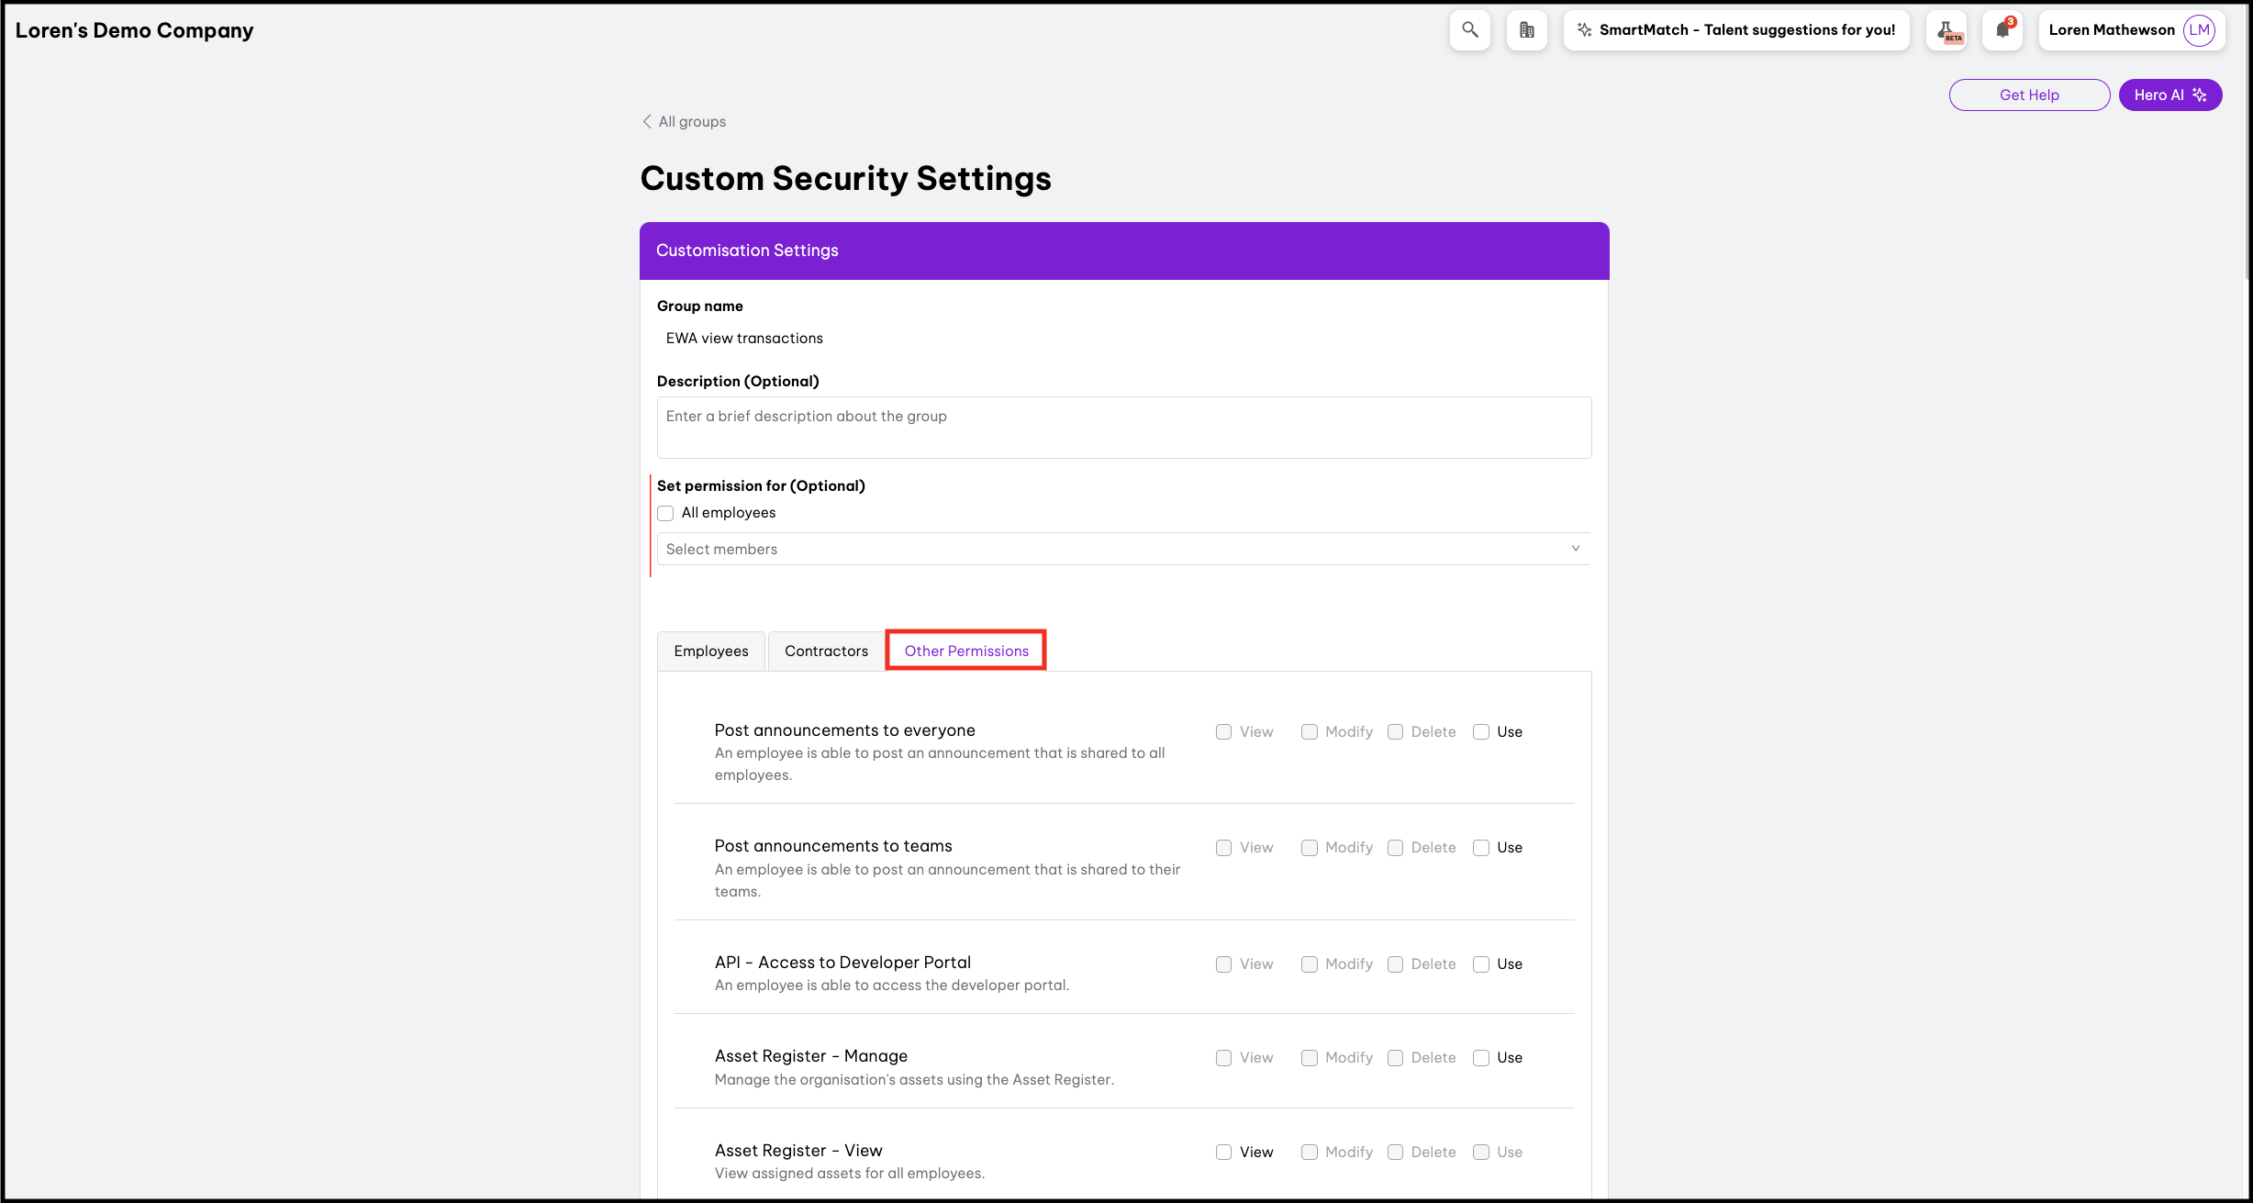
Task: Switch to the Employees tab
Action: 710,651
